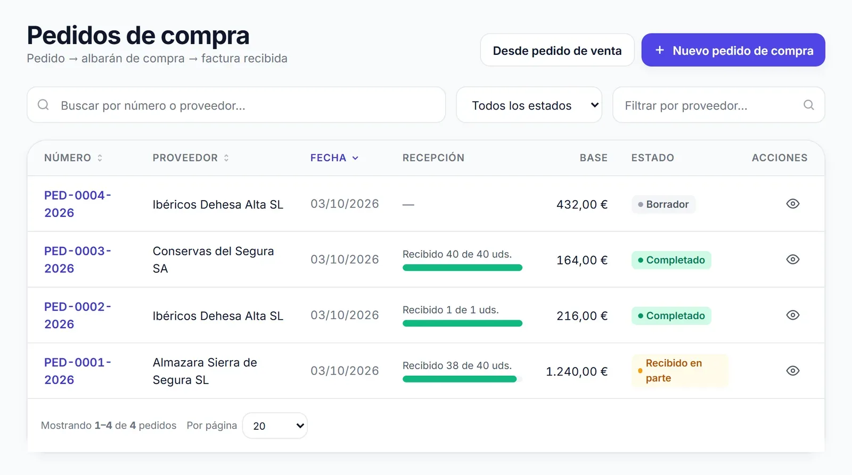Focus the 'Buscar por número o proveedor' search field
Image resolution: width=852 pixels, height=475 pixels.
[236, 105]
